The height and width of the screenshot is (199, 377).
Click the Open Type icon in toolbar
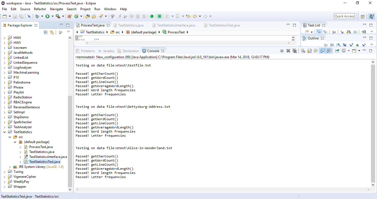point(87,16)
